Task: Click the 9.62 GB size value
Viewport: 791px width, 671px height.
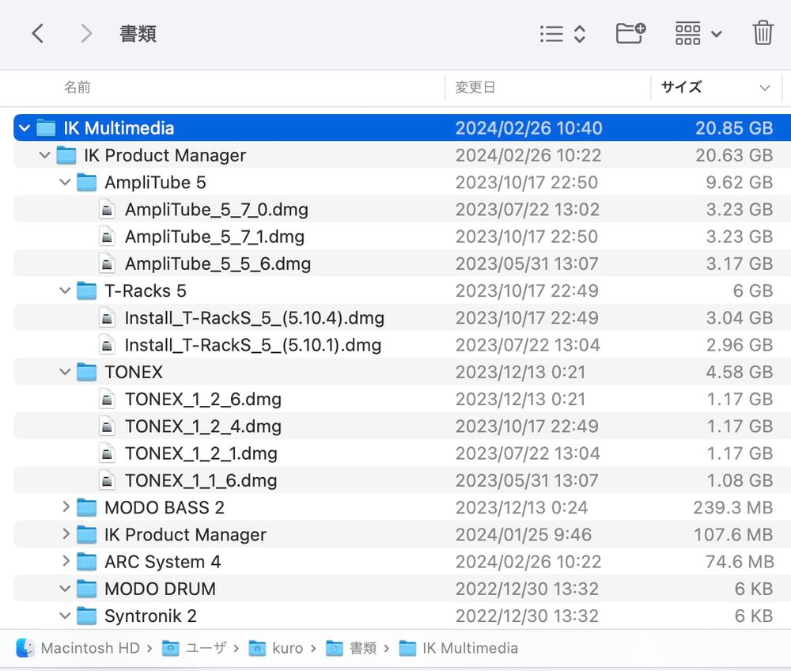Action: [739, 183]
